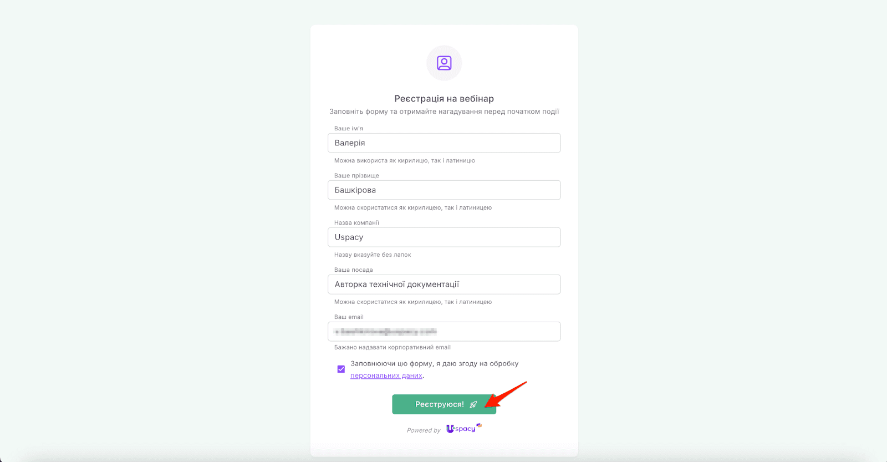Open the "персональних даних" link
Image resolution: width=887 pixels, height=462 pixels.
(386, 375)
